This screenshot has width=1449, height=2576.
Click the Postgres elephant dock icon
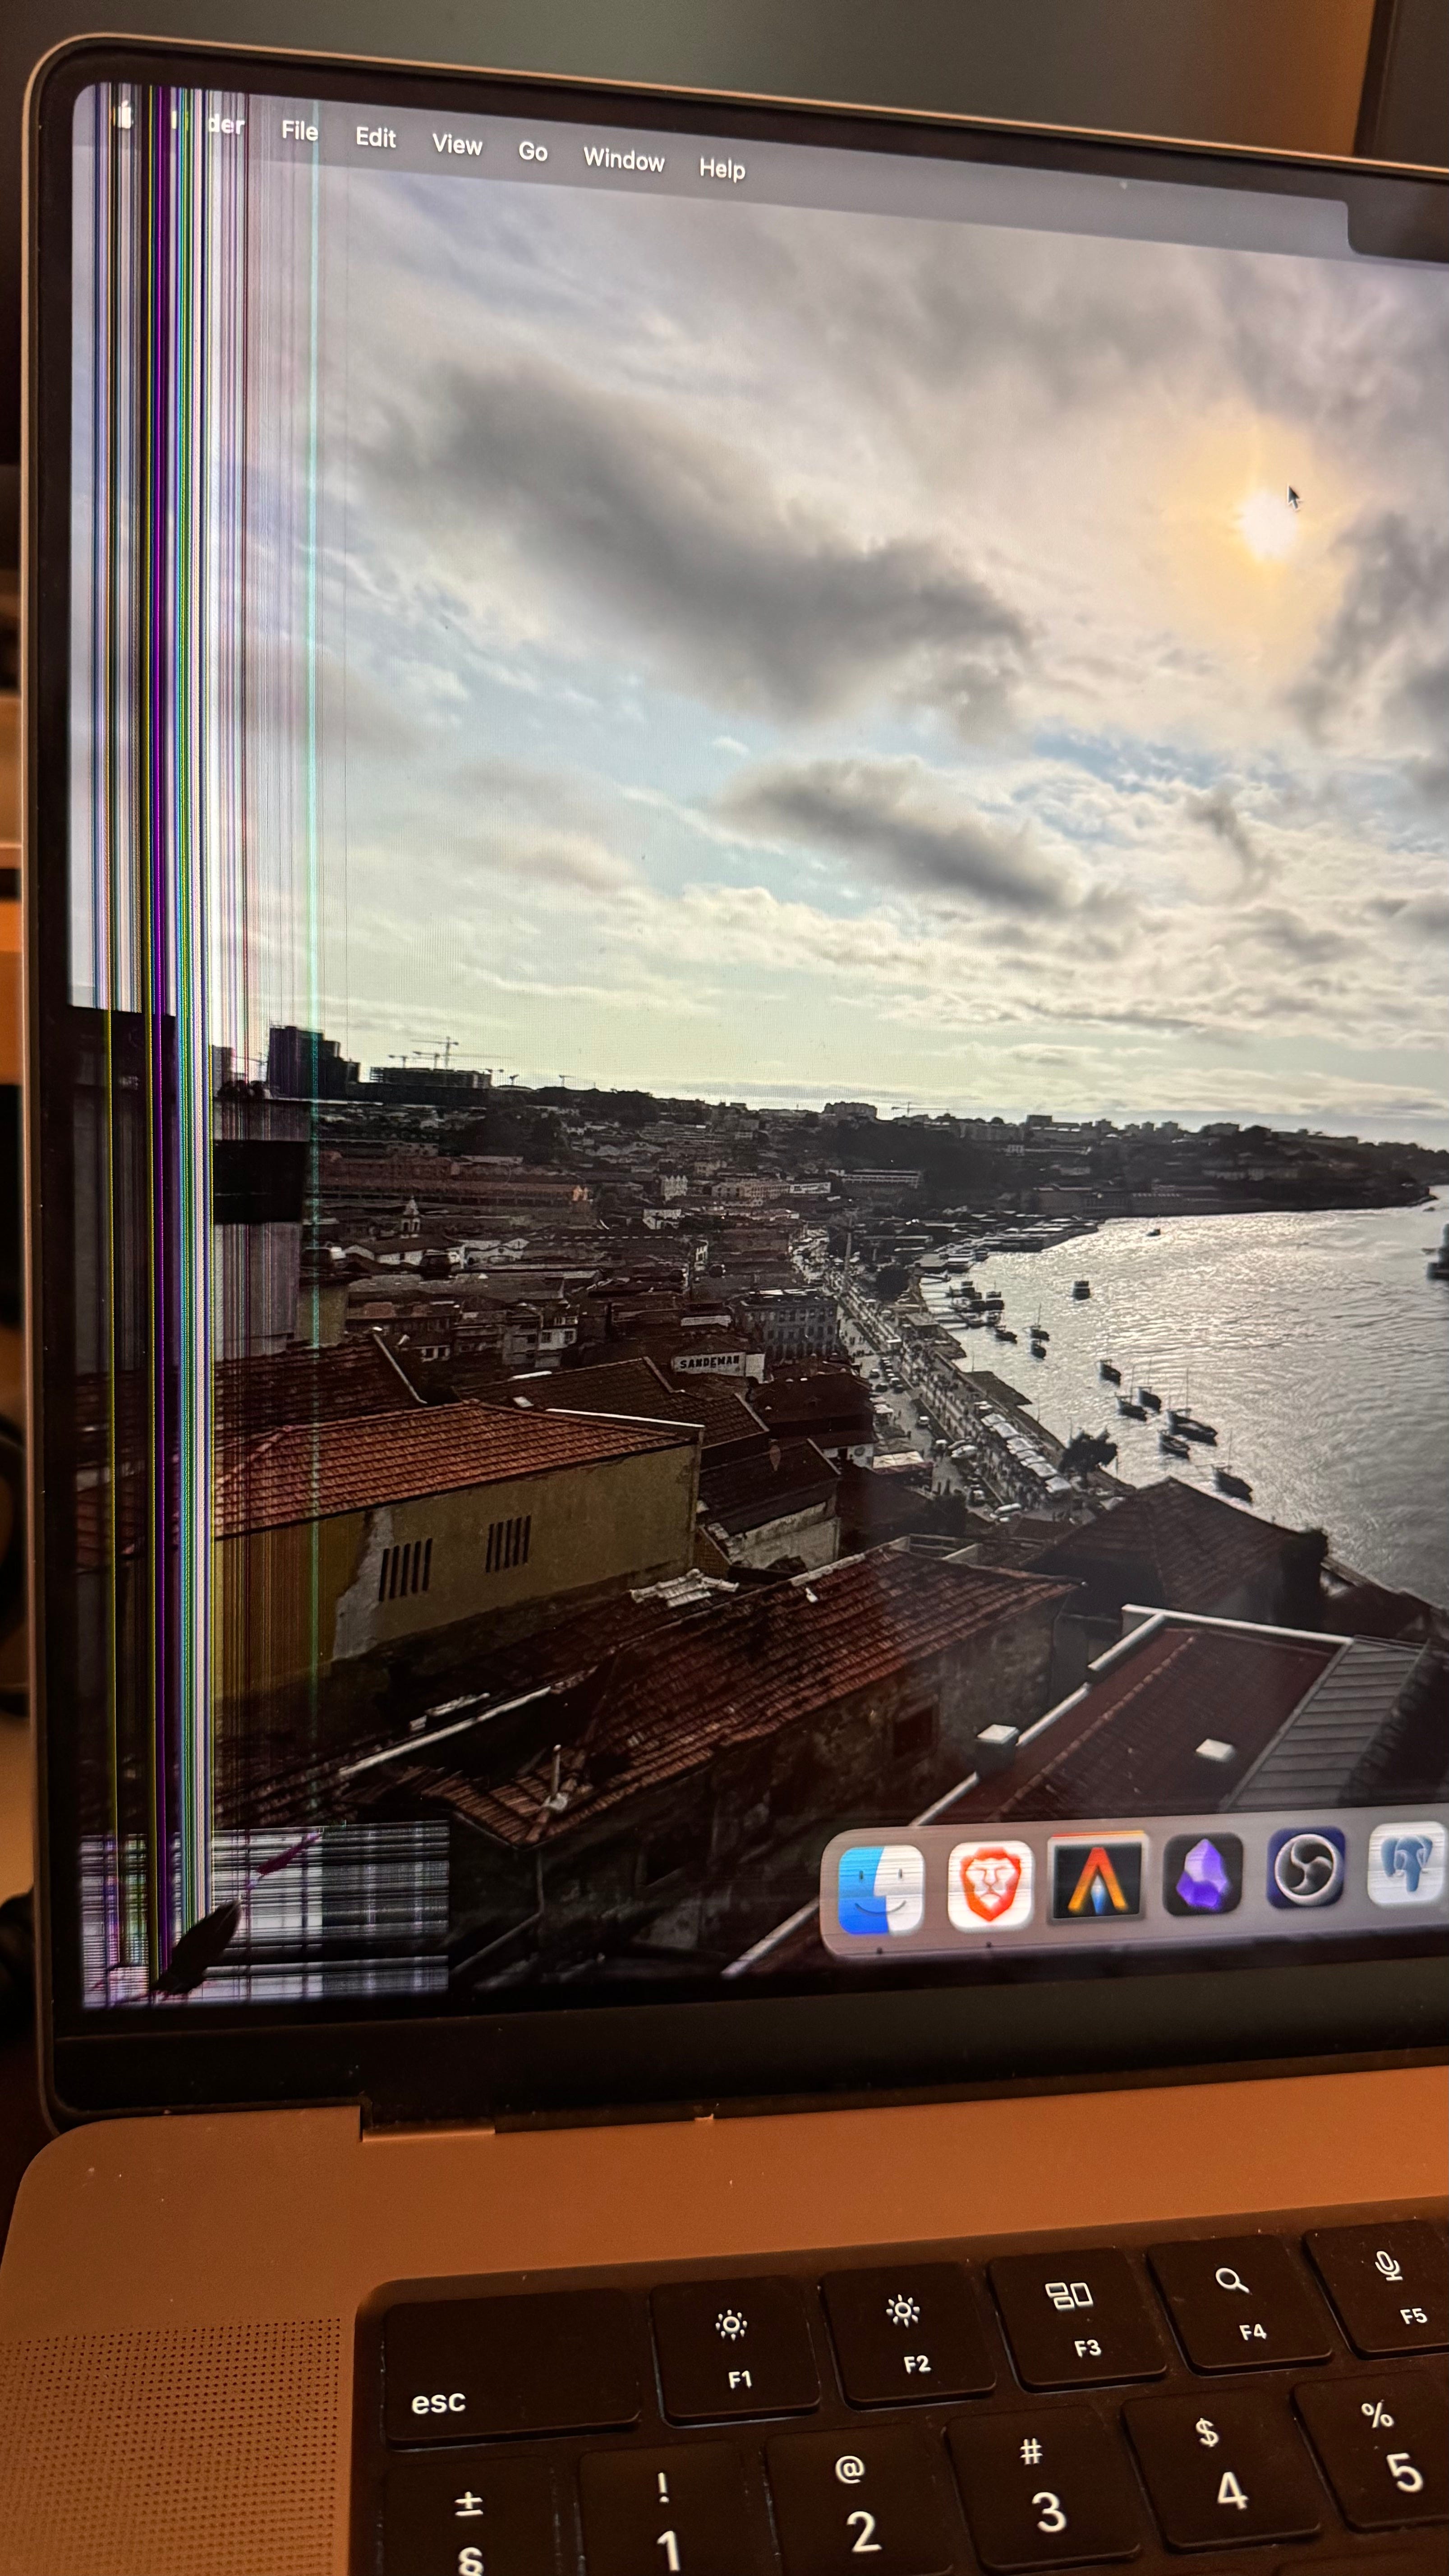(1408, 1862)
